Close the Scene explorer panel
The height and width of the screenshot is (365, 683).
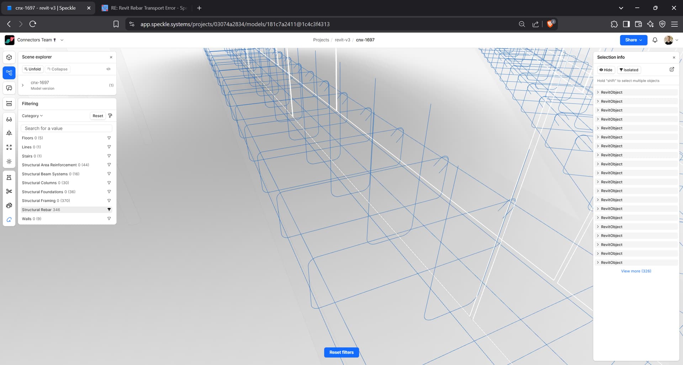[x=111, y=57]
